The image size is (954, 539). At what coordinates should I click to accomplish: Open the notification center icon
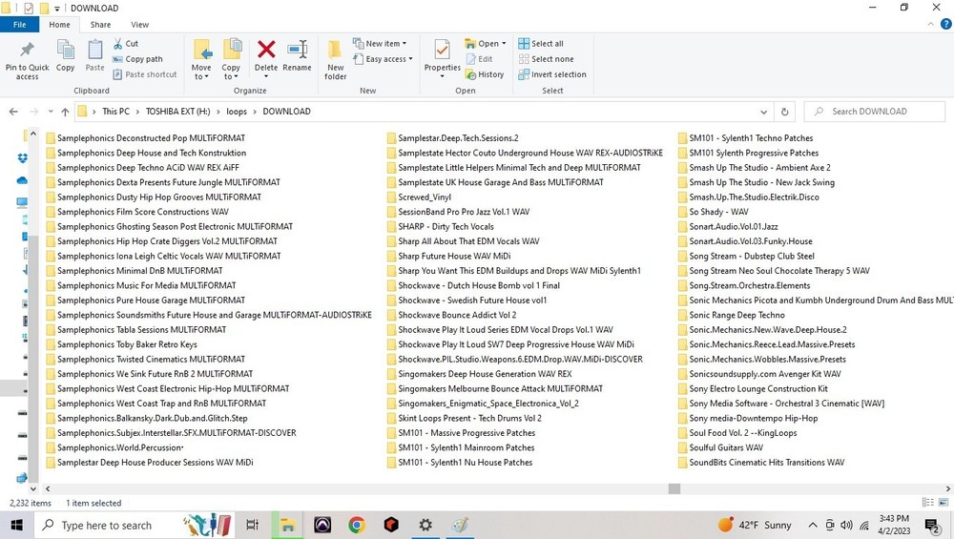coord(932,526)
